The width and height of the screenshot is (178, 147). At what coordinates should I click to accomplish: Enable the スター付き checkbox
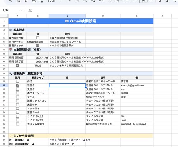[17, 108]
